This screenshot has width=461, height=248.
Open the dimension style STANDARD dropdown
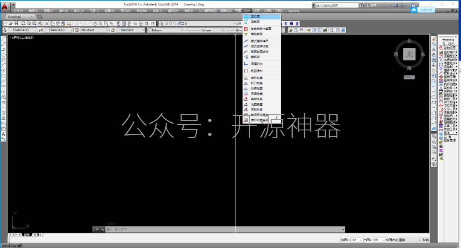click(58, 30)
